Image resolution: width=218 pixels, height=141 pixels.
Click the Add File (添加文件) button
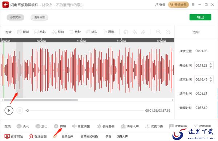(15, 17)
